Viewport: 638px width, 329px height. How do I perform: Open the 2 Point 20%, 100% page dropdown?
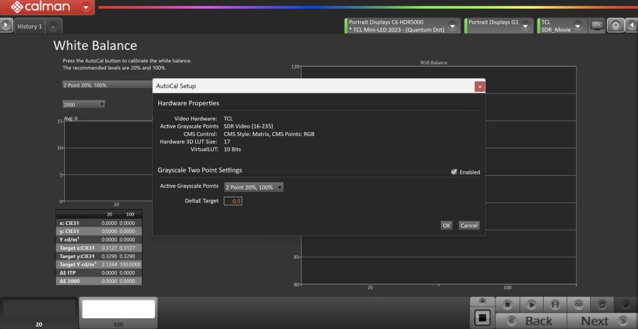coord(107,85)
